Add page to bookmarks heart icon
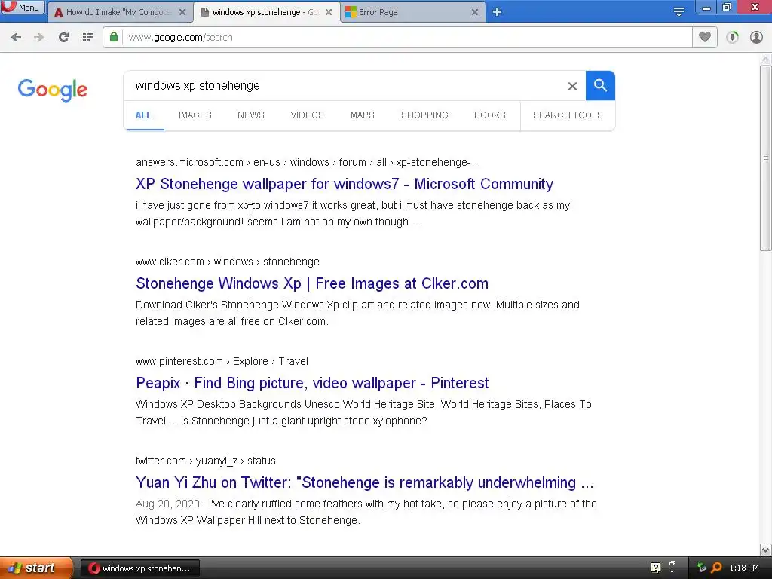Screen dimensions: 772x579 pos(705,37)
